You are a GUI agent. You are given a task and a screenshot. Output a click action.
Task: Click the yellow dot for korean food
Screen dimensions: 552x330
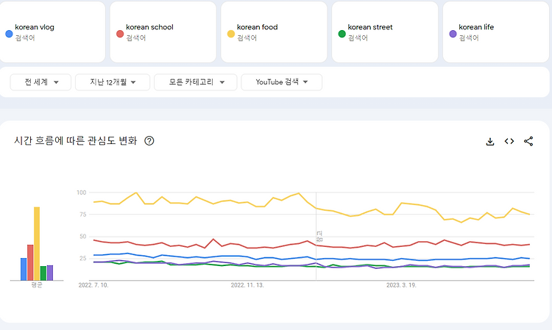(230, 33)
